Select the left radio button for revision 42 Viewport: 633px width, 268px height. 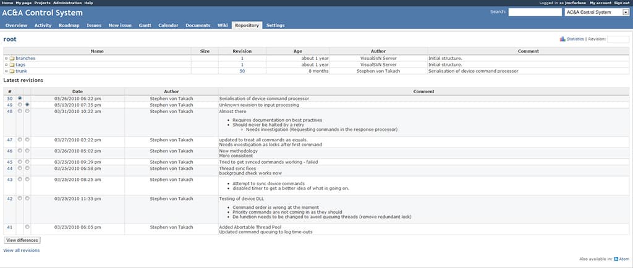click(20, 198)
